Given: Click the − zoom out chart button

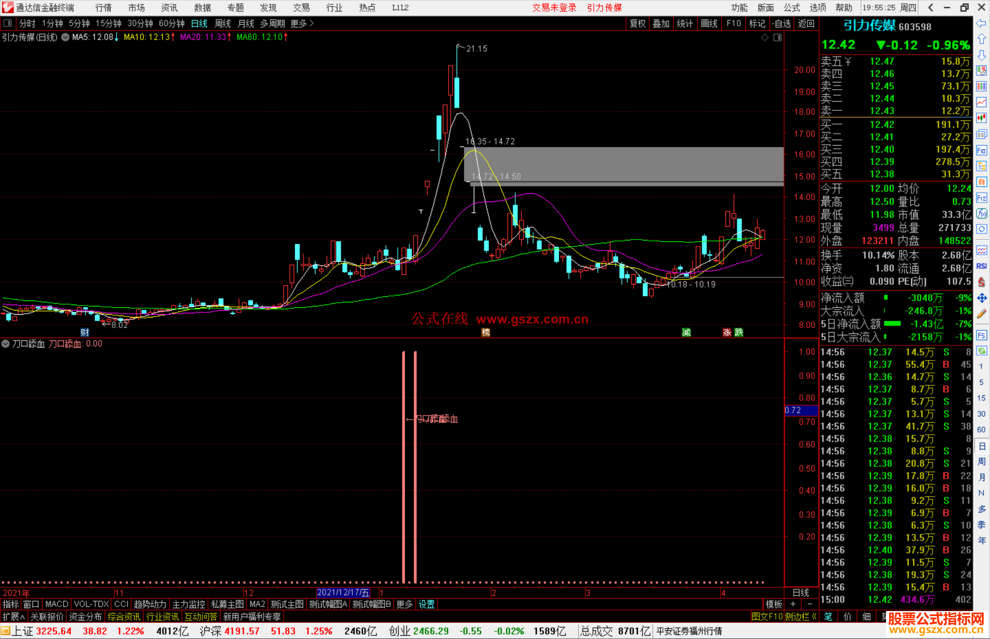Looking at the screenshot, I should pyautogui.click(x=809, y=604).
